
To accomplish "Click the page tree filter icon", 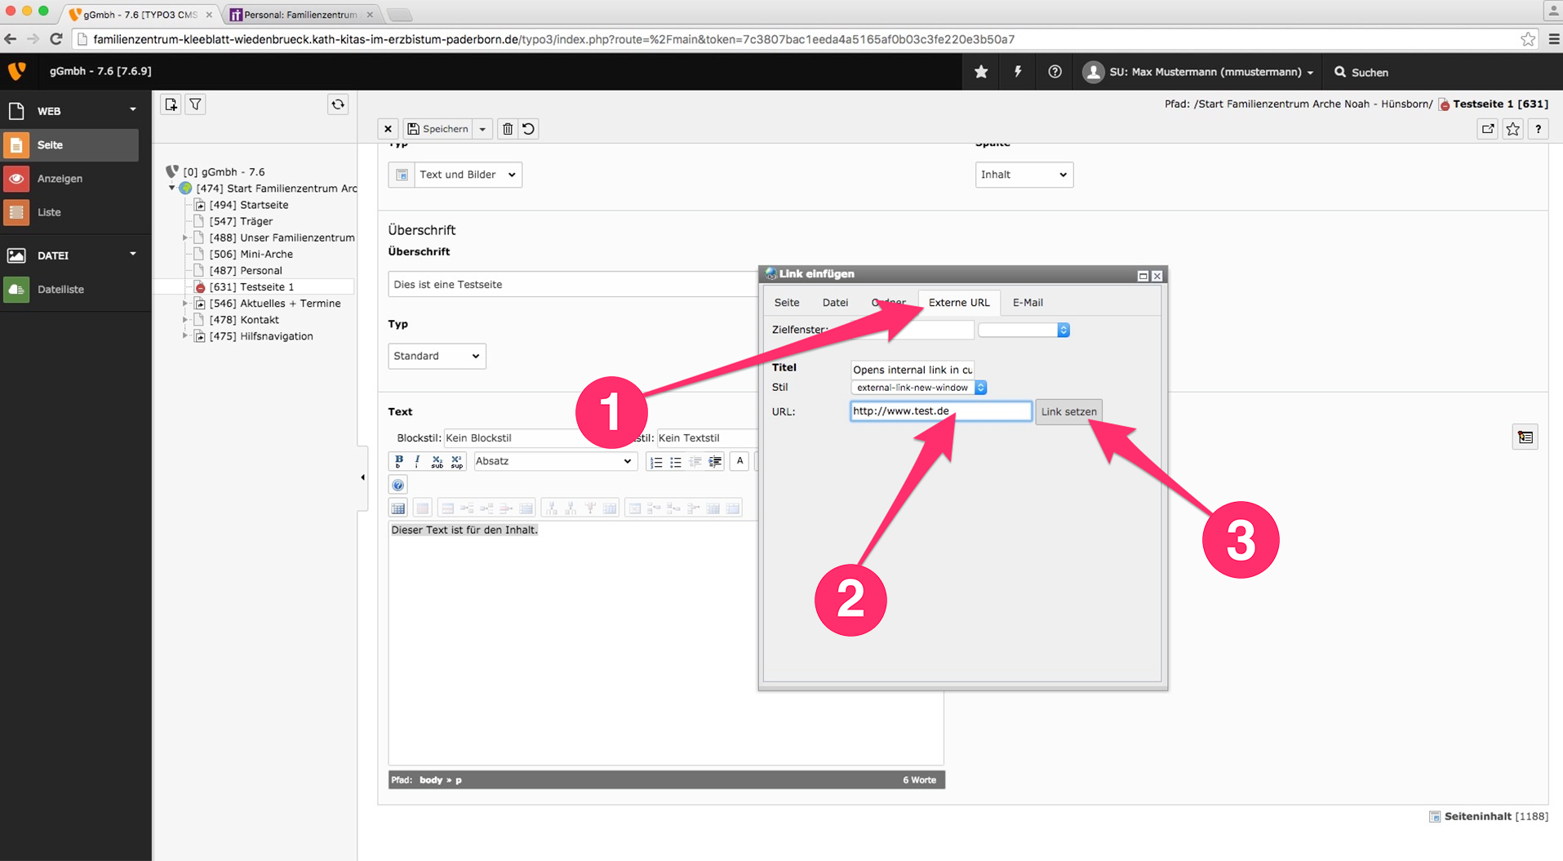I will [x=196, y=104].
